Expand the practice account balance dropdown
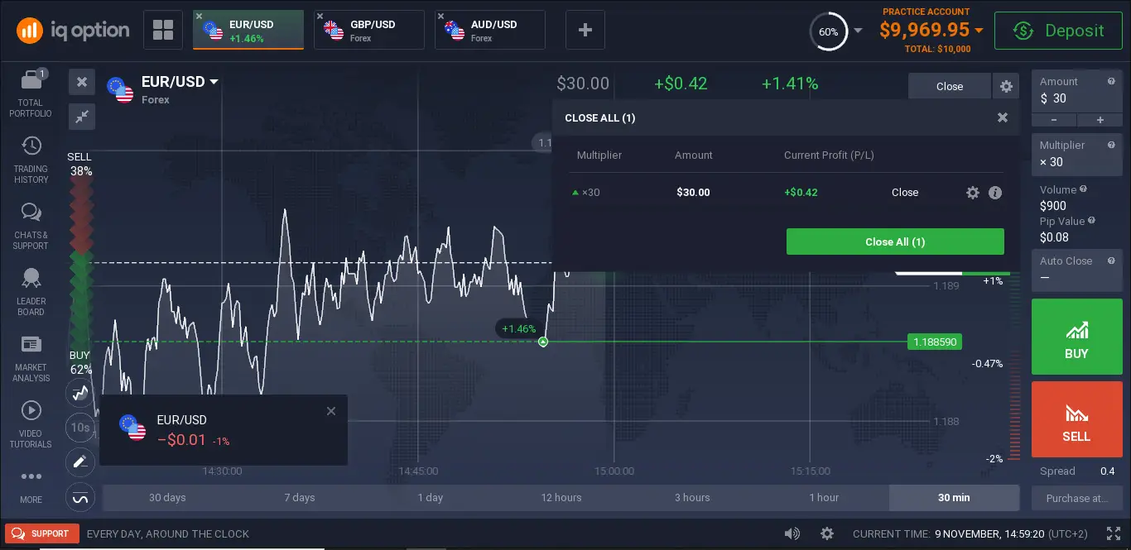Screen dimensions: 1131x550 (979, 31)
